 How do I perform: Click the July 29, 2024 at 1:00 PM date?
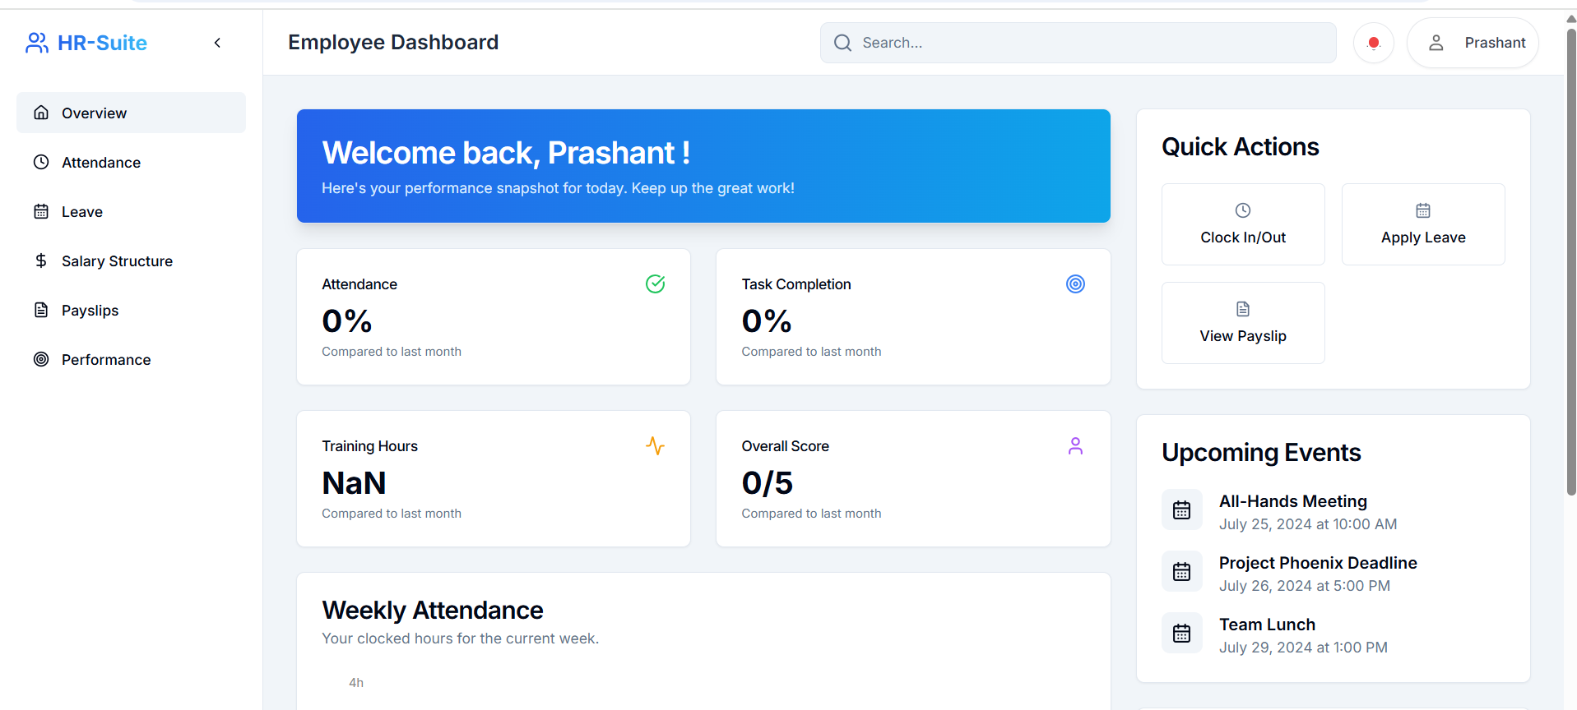click(x=1303, y=648)
